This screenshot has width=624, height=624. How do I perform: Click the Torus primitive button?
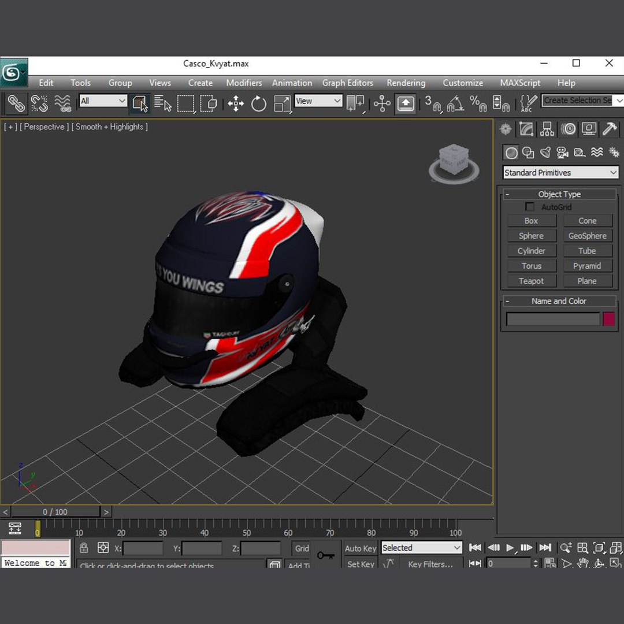[x=532, y=266]
